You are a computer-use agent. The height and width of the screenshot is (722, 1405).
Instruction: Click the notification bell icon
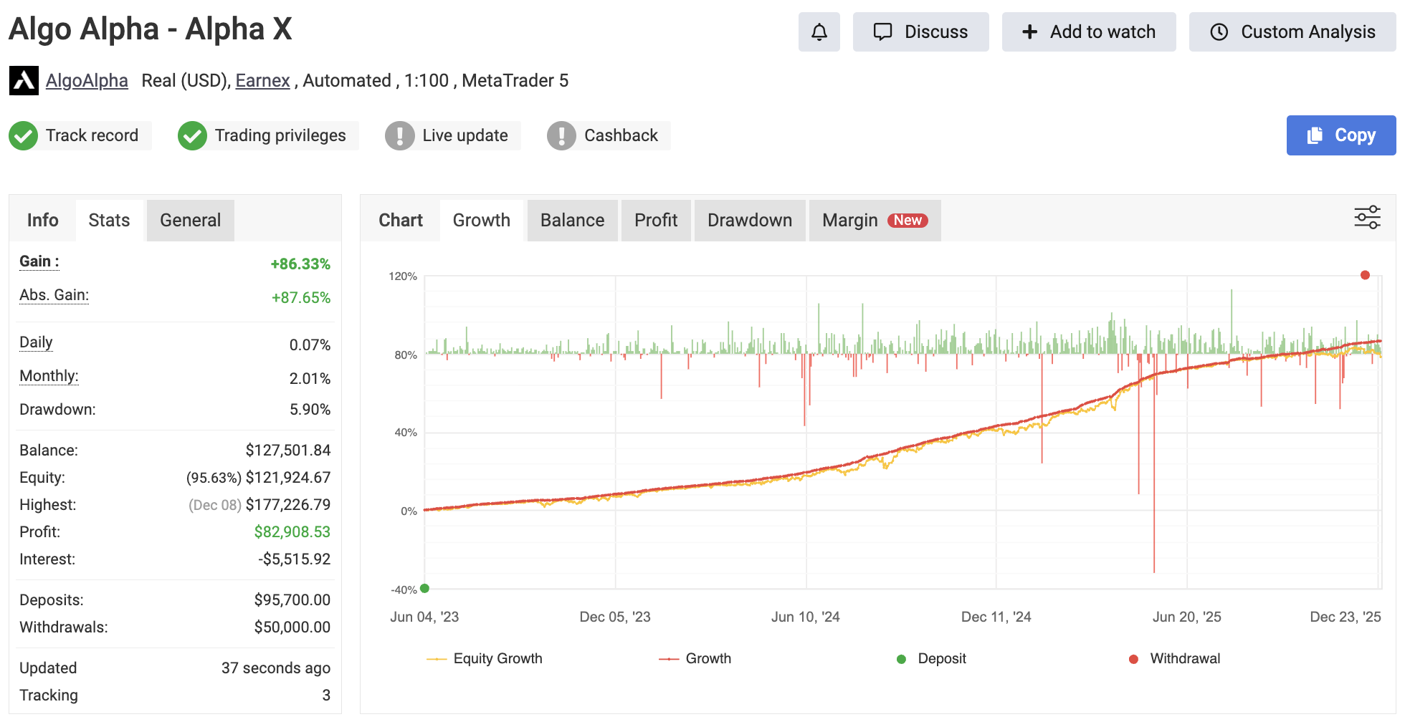coord(819,32)
